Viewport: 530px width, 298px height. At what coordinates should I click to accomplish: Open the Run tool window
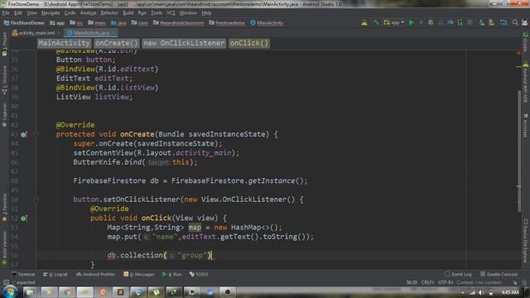coord(172,274)
